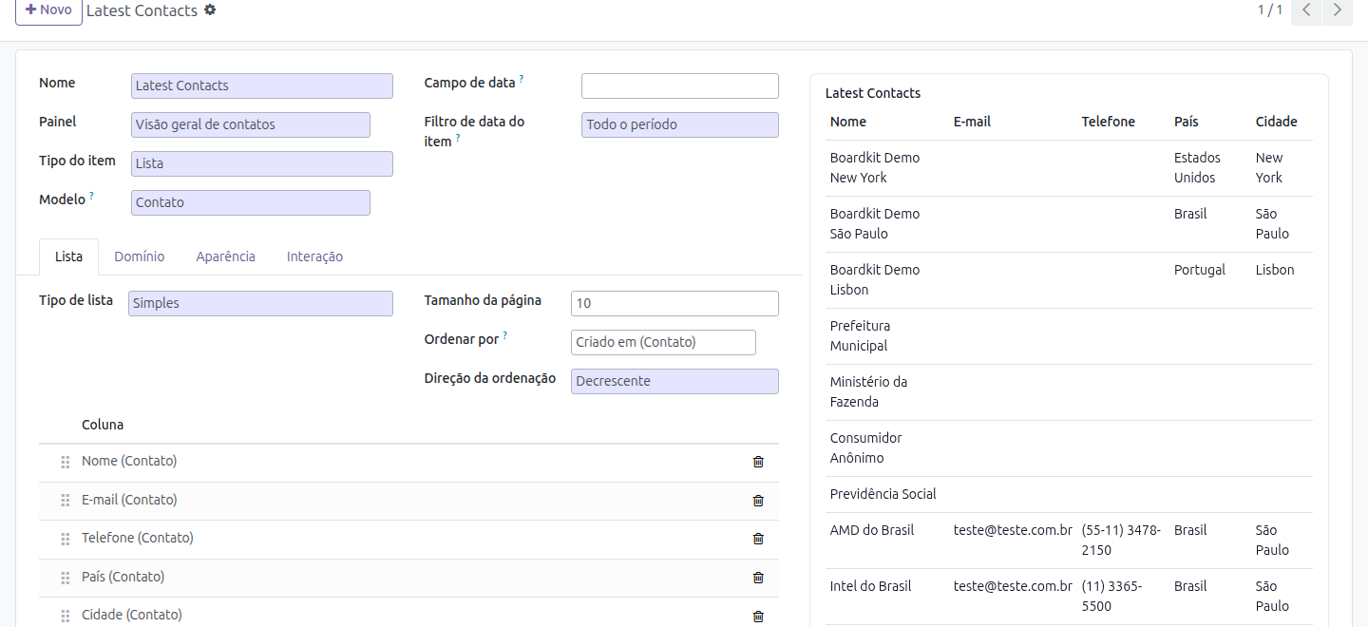
Task: Delete the Telefone (Contato) column row
Action: coord(758,539)
